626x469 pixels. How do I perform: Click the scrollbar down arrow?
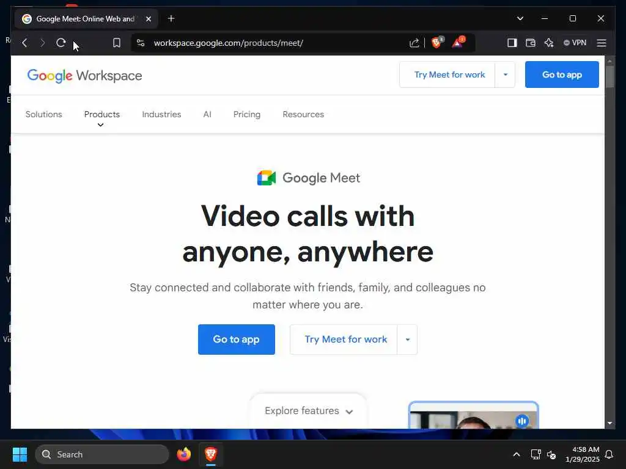609,423
